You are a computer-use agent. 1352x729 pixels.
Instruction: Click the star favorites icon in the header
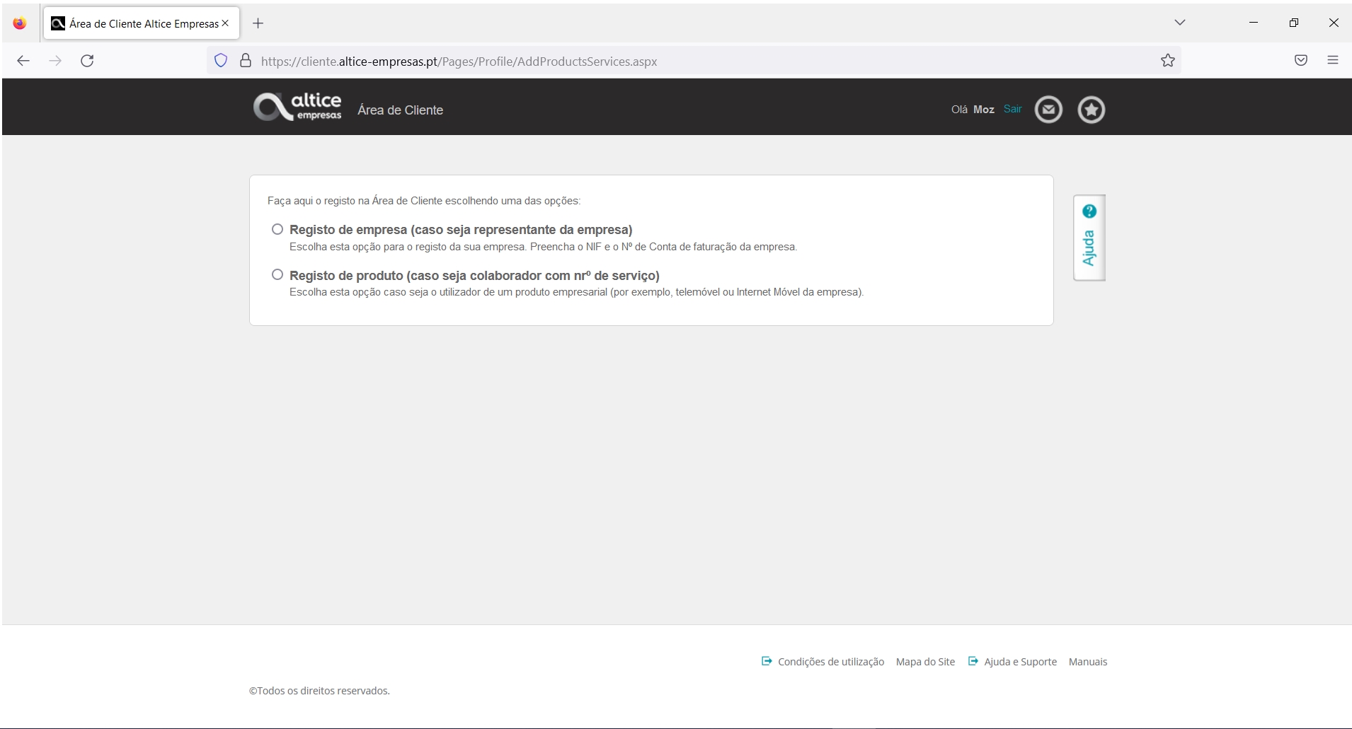[1091, 110]
